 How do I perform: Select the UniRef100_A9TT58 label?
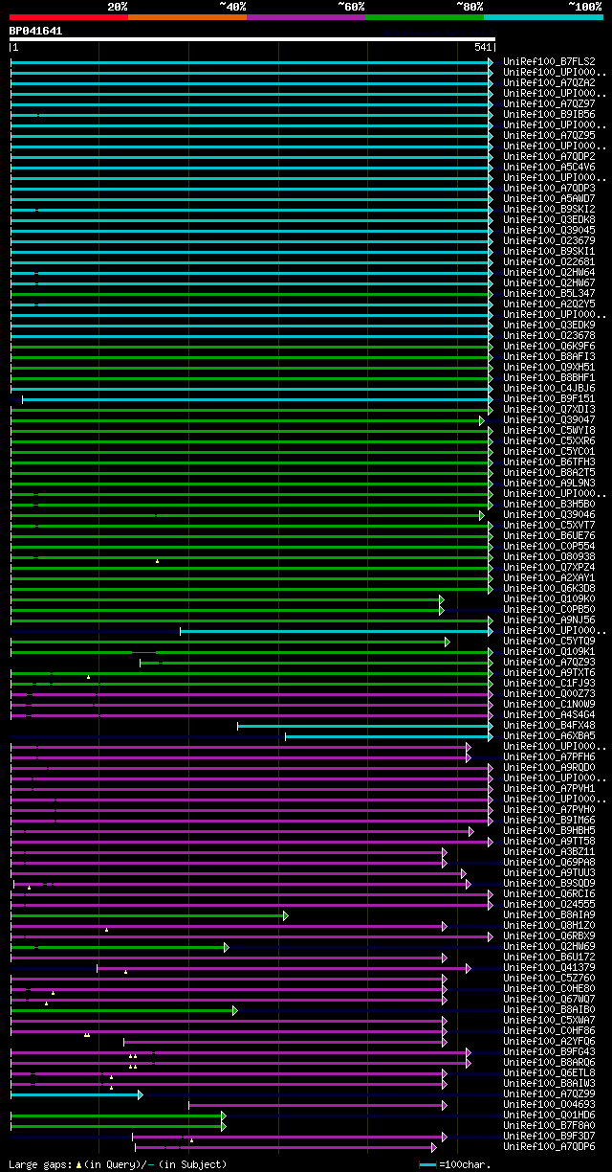(549, 842)
